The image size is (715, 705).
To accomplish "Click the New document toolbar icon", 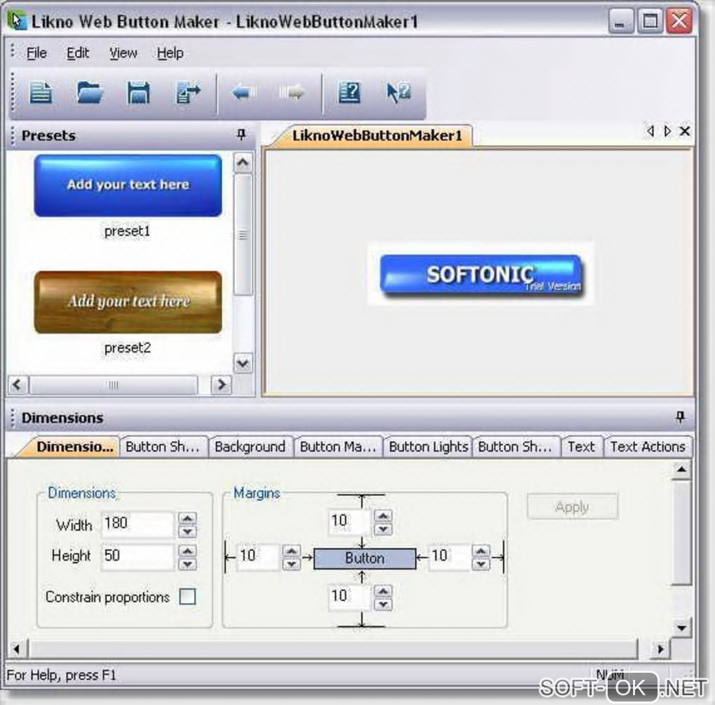I will (x=41, y=93).
